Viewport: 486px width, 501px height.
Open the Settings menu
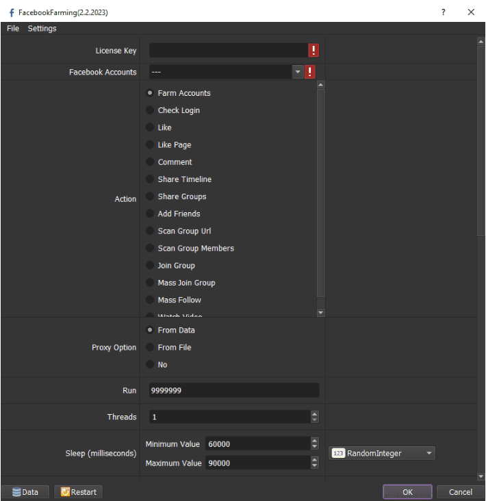[x=42, y=29]
